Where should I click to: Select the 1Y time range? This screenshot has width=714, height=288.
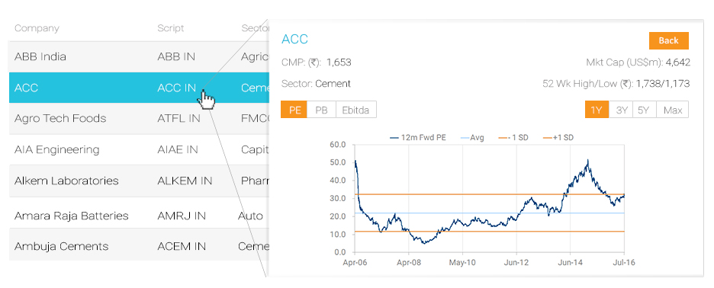597,110
